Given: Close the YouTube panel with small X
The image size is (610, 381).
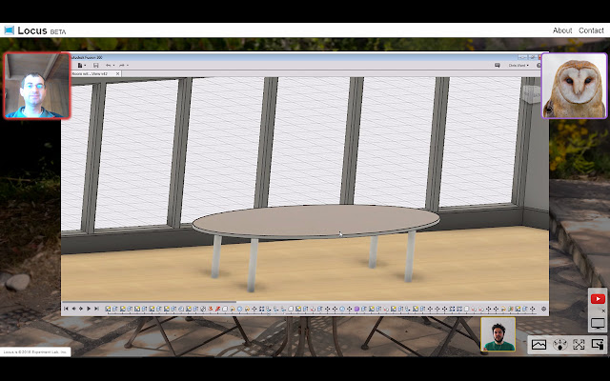Looking at the screenshot, I should (x=603, y=311).
